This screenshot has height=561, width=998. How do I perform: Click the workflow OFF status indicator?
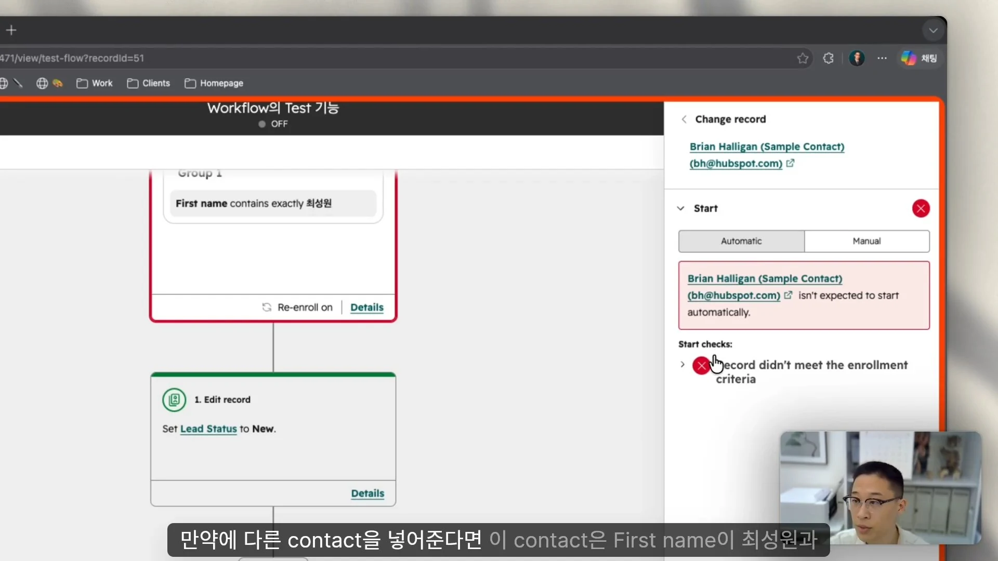click(x=273, y=124)
